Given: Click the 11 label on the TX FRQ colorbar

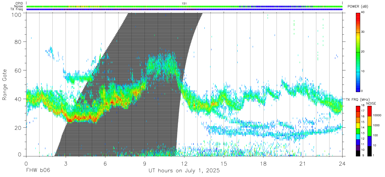Looking at the screenshot, I should click(363, 145).
